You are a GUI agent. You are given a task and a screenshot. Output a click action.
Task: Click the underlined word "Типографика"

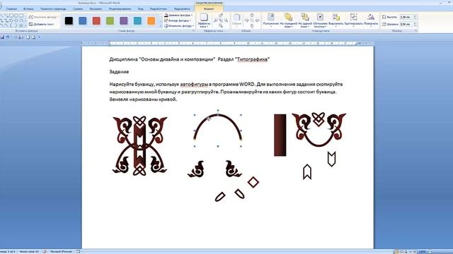tap(252, 59)
